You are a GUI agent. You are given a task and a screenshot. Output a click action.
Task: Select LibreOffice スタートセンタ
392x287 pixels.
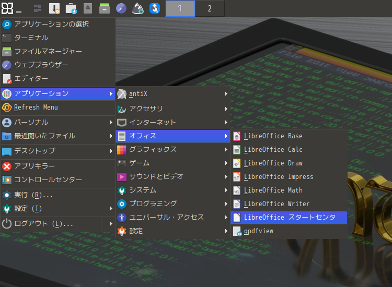tap(289, 218)
